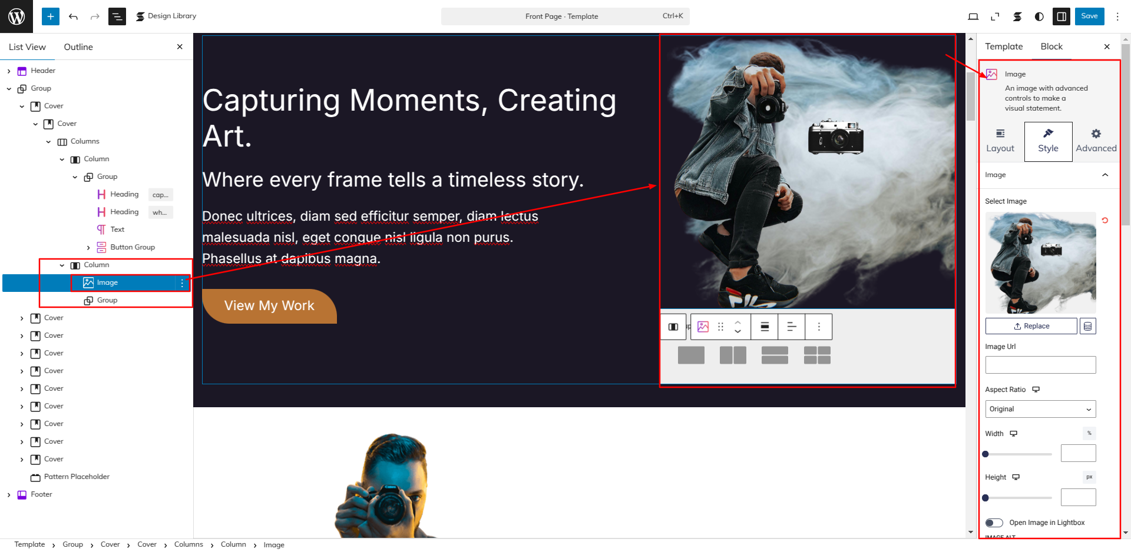Open the Stackable settings icon in top bar
The image size is (1131, 552).
(1017, 16)
